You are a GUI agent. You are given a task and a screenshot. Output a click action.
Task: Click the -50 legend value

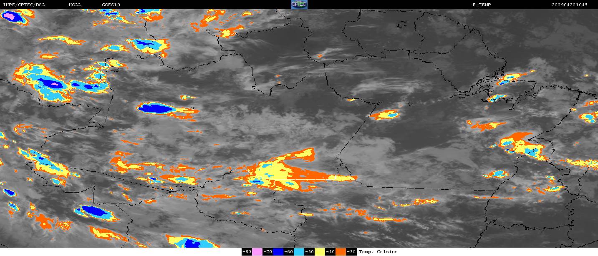(309, 252)
